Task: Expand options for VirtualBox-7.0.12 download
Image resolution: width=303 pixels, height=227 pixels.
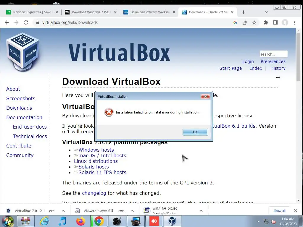Action: tap(63, 211)
